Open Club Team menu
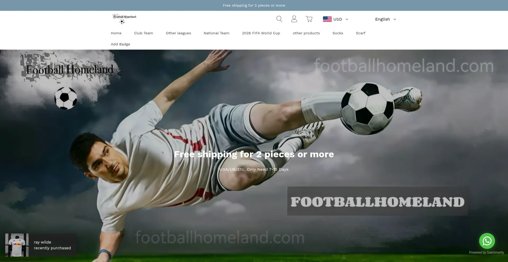Viewport: 508px width, 262px height. tap(144, 33)
